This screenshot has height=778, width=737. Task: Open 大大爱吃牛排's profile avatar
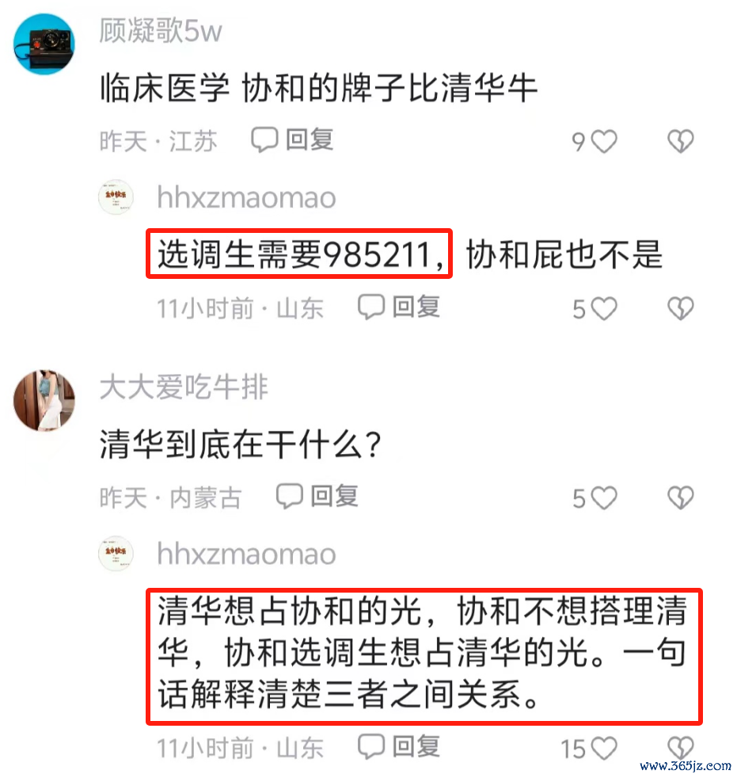point(44,400)
